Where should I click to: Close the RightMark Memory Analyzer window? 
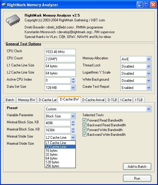point(153,5)
